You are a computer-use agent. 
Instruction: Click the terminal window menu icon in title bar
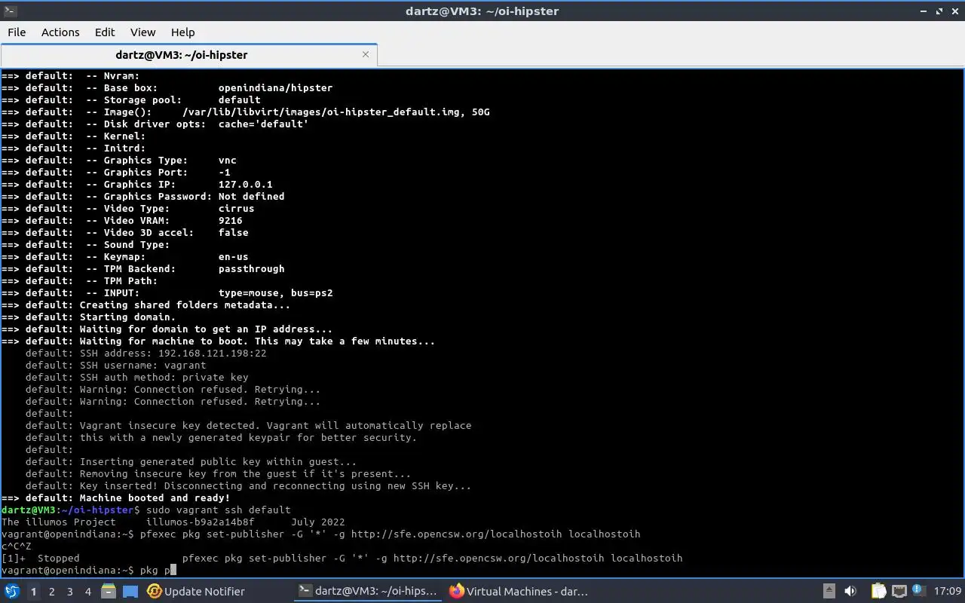[x=9, y=11]
